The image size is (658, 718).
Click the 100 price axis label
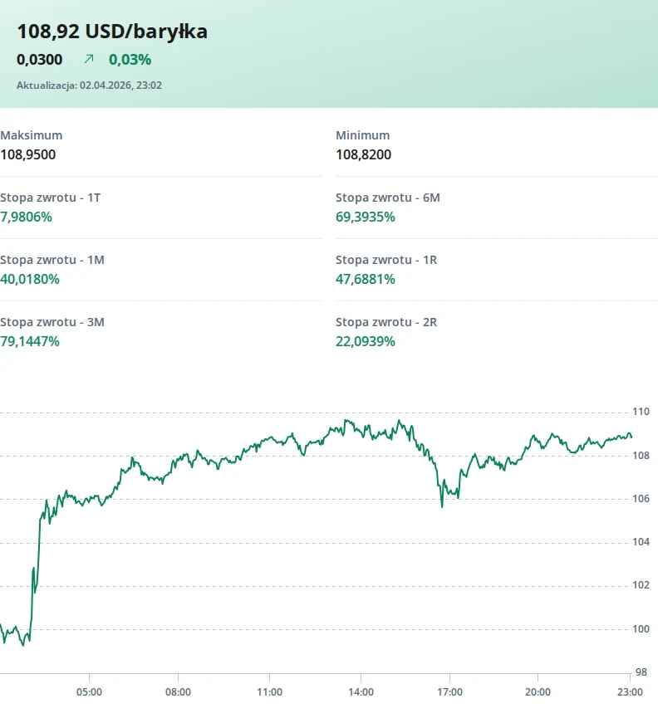tap(641, 628)
